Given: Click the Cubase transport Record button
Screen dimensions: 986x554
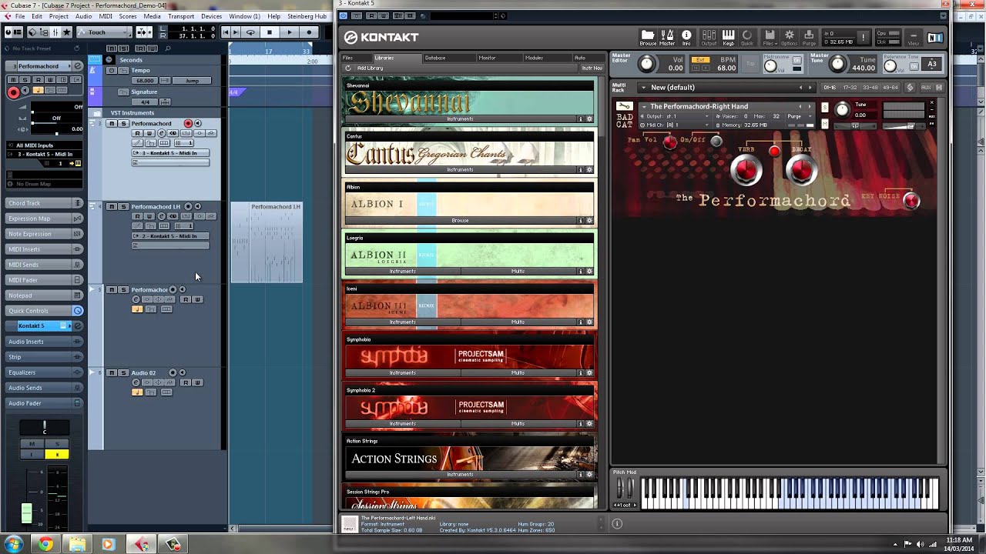Looking at the screenshot, I should [309, 32].
